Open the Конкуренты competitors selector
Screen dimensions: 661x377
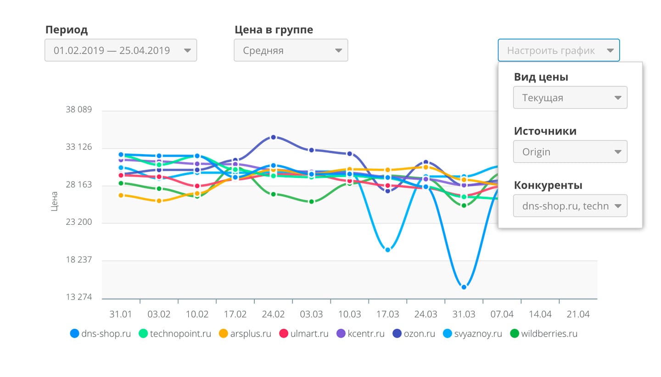570,206
